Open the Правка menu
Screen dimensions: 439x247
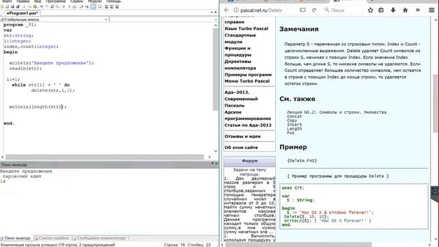pos(23,1)
